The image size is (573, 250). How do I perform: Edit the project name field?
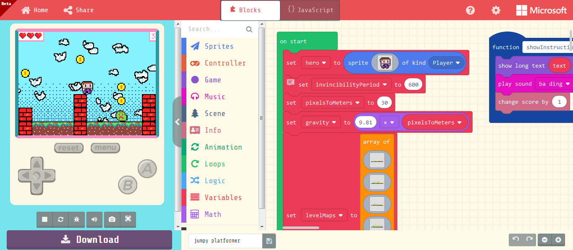pyautogui.click(x=225, y=241)
